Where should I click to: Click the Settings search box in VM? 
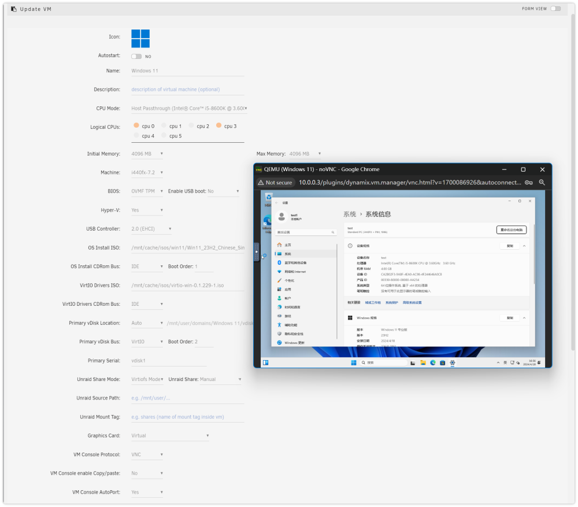[x=306, y=232]
